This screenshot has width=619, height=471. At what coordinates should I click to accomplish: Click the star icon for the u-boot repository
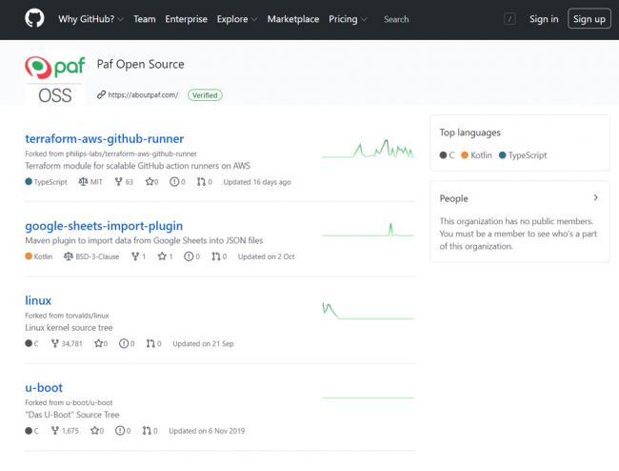pos(94,431)
